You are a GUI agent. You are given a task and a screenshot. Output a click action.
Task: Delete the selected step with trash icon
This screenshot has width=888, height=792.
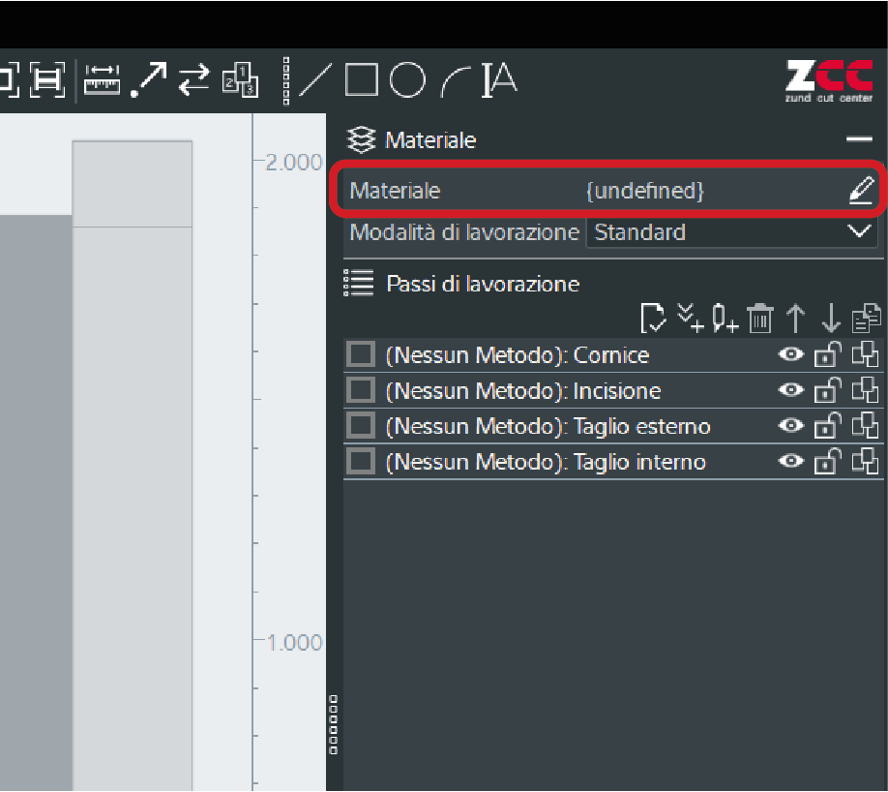(760, 318)
